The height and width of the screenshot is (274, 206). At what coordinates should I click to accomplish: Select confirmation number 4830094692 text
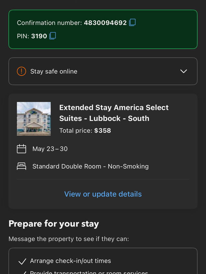click(105, 23)
